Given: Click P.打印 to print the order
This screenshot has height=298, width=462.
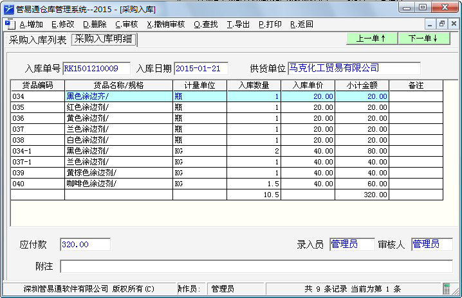Looking at the screenshot, I should (270, 24).
